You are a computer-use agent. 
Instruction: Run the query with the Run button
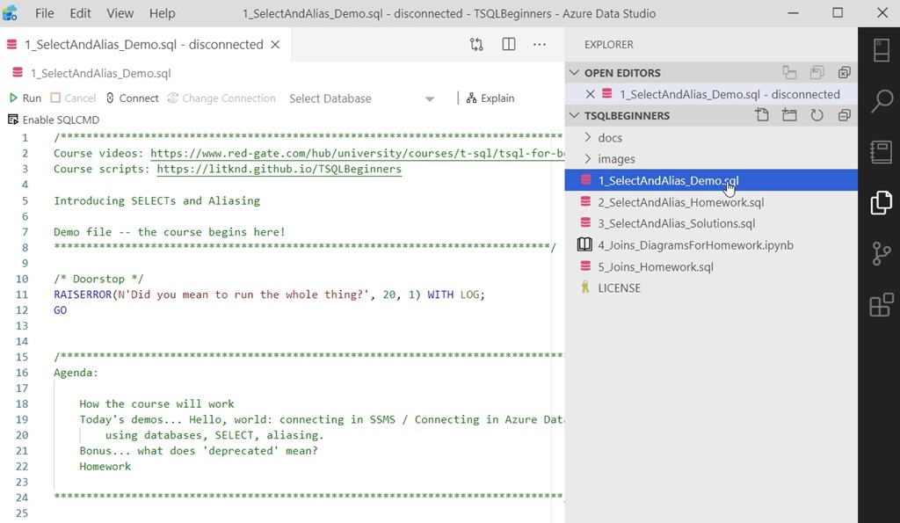(25, 98)
